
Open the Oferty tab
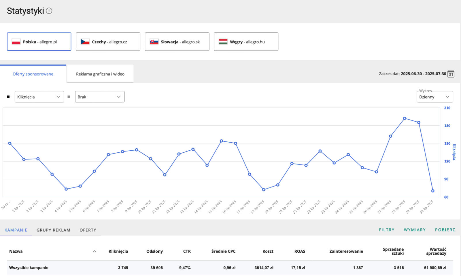point(88,230)
